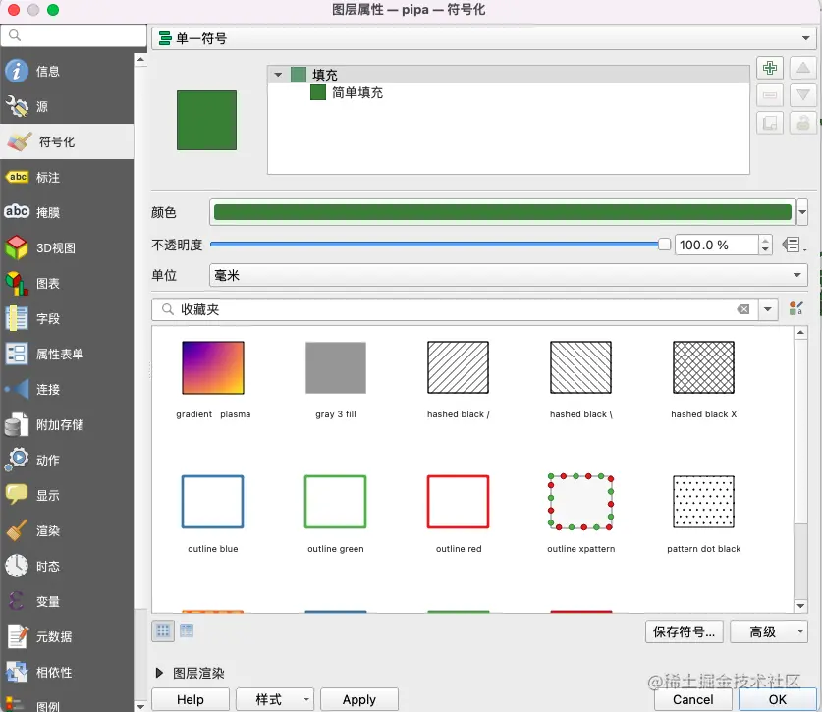Open the 变量 (Variables) epsilon icon
Viewport: 822px width, 712px height.
17,601
